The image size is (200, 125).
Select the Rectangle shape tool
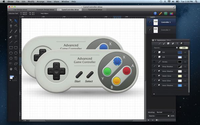pyautogui.click(x=11, y=48)
